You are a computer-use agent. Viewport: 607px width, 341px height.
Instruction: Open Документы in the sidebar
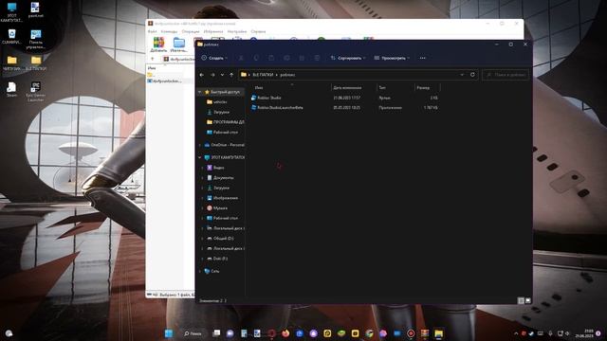(x=224, y=178)
